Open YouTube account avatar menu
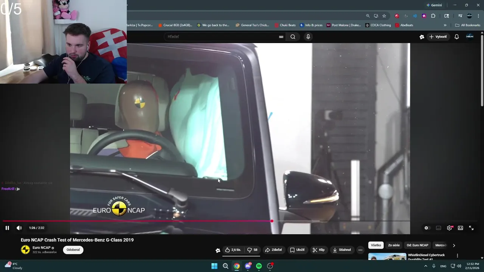This screenshot has width=484, height=272. tap(470, 36)
